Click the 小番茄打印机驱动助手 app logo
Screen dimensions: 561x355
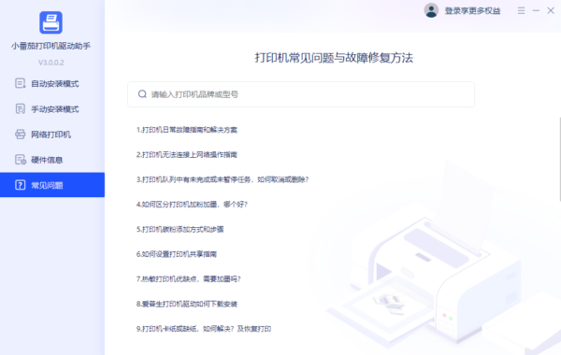(x=50, y=22)
